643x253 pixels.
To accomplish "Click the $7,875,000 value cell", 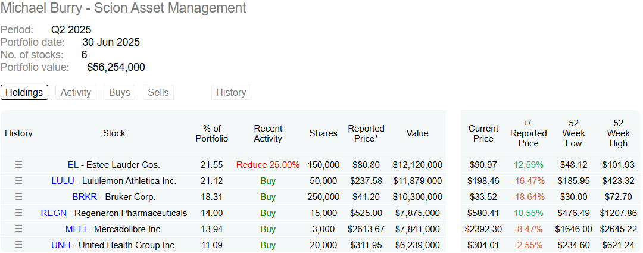I will tap(417, 213).
